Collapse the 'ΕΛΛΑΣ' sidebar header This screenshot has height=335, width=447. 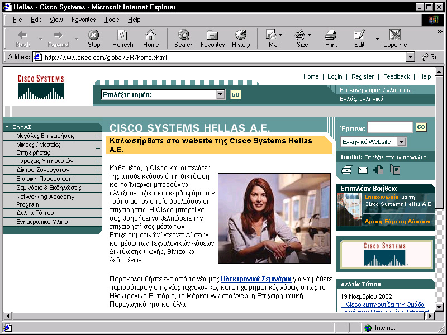7,127
